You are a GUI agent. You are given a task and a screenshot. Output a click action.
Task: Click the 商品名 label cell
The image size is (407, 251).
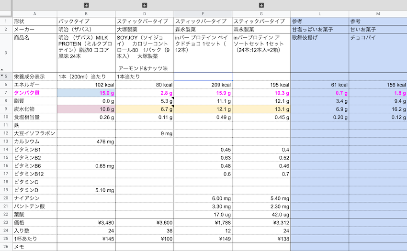[34, 53]
